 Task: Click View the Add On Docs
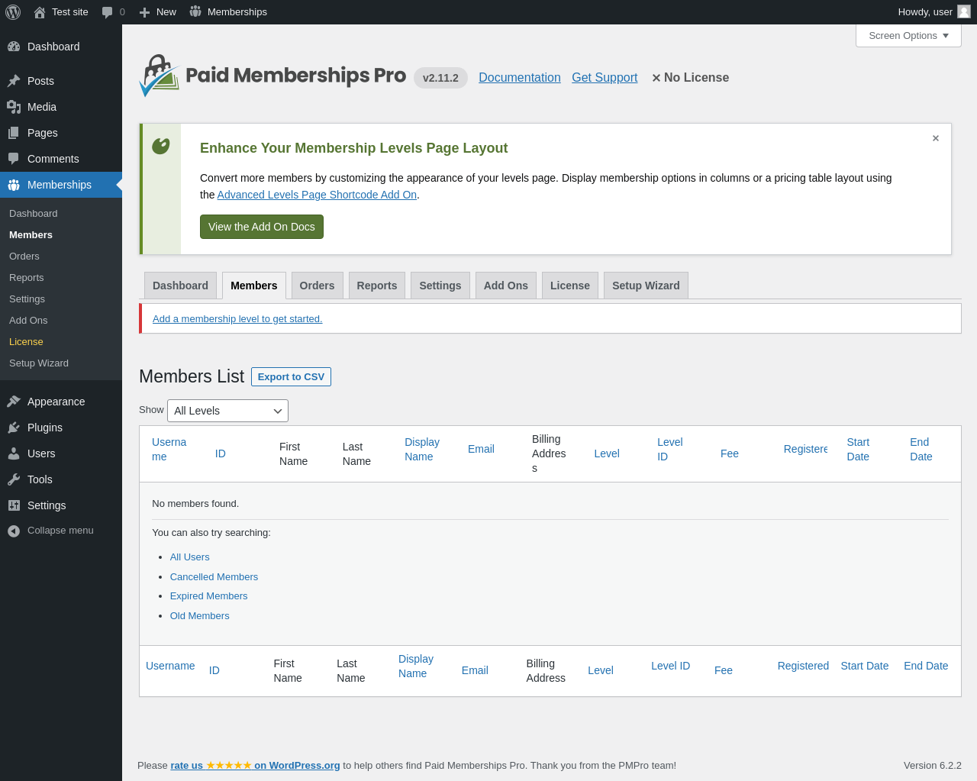(262, 227)
